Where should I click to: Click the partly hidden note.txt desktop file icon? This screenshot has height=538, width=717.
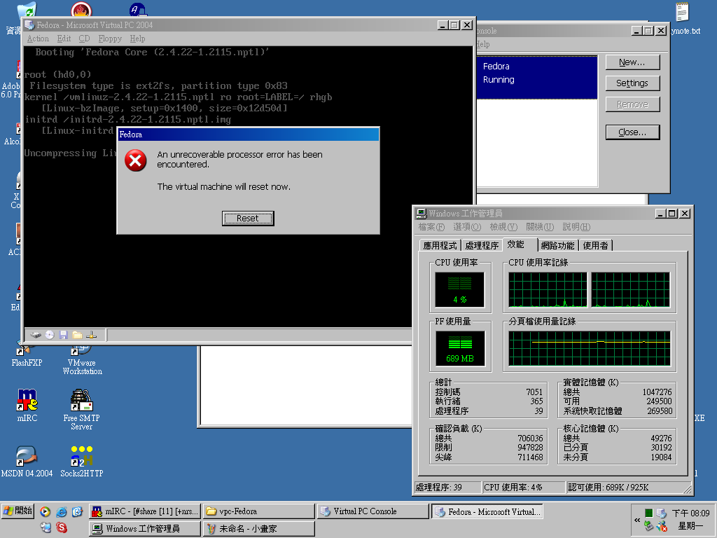click(682, 12)
